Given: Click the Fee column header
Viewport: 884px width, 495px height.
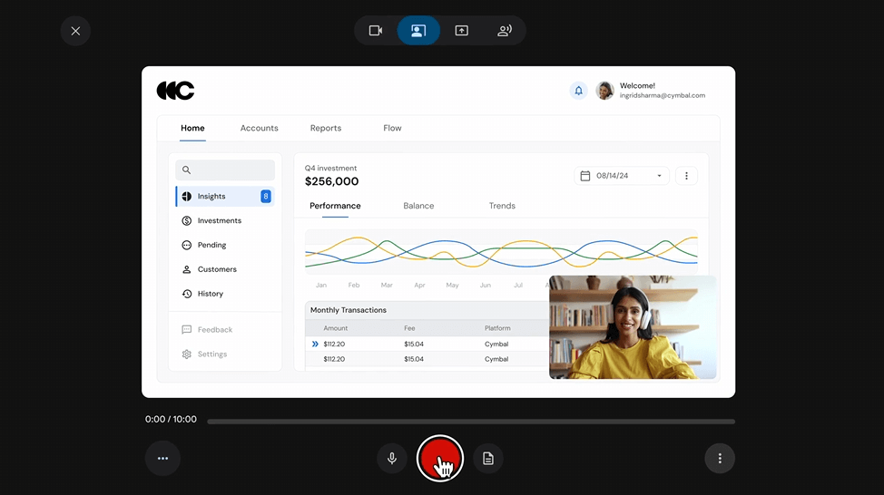Looking at the screenshot, I should click(x=409, y=328).
